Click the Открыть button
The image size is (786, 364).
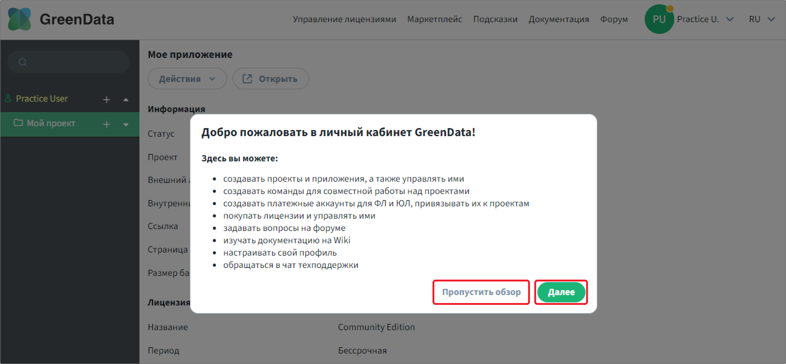[x=271, y=79]
